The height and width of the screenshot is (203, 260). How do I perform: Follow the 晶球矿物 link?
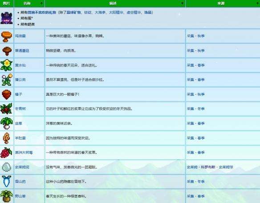pyautogui.click(x=73, y=12)
